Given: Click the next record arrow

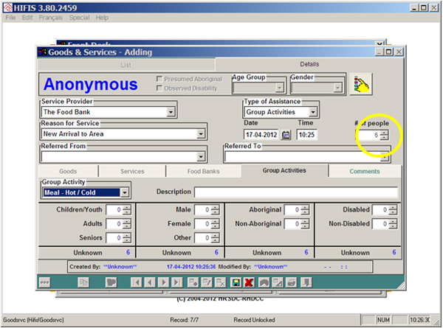Looking at the screenshot, I should click(x=163, y=282).
